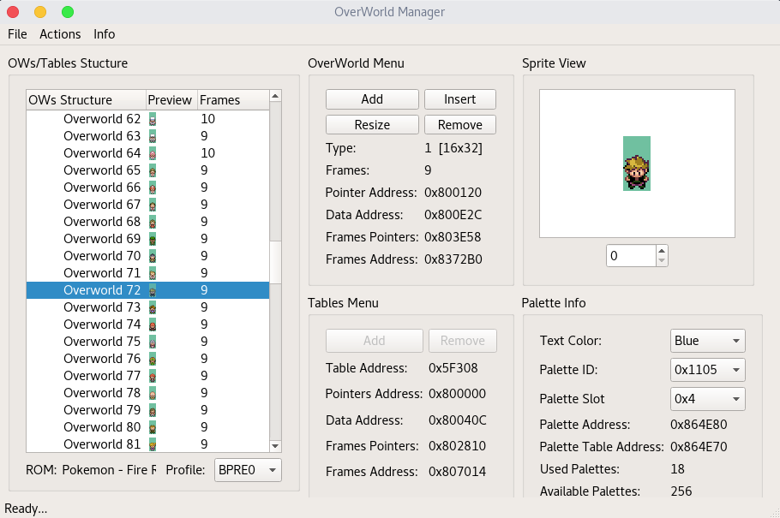Image resolution: width=780 pixels, height=518 pixels.
Task: Select Overworld 73 preview sprite
Action: [x=153, y=307]
